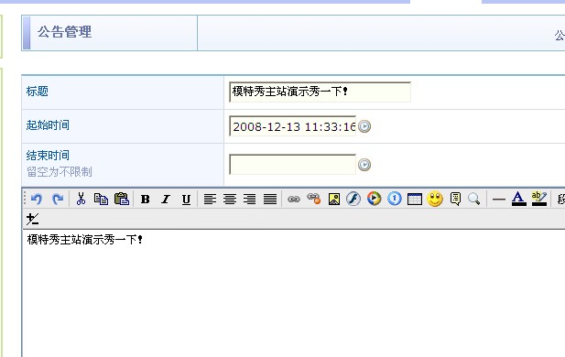Insert a table into the content
Screen dimensions: 565x357
[x=415, y=200]
